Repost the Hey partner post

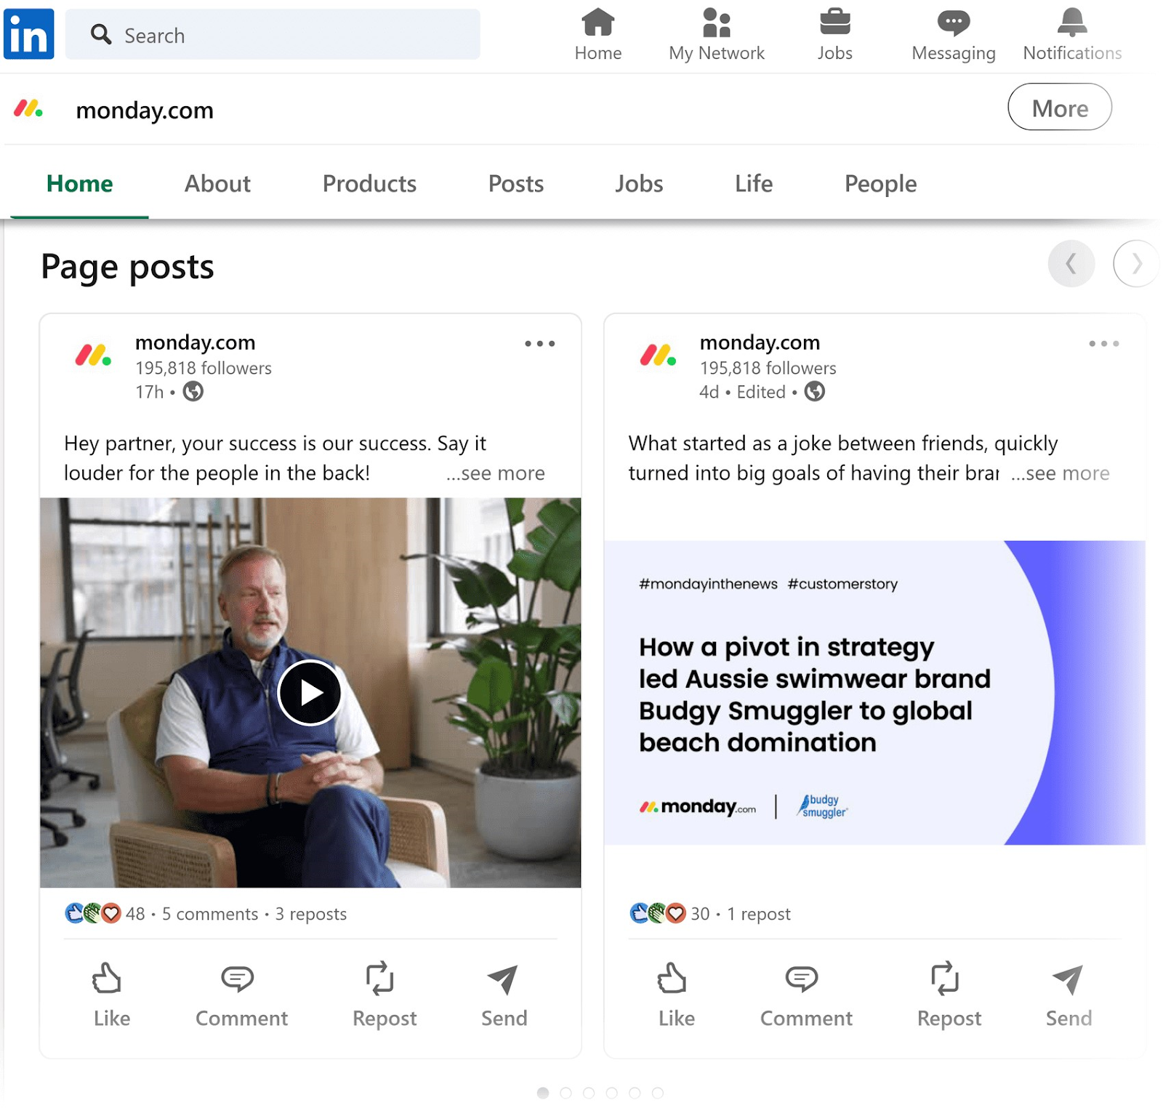pyautogui.click(x=385, y=995)
